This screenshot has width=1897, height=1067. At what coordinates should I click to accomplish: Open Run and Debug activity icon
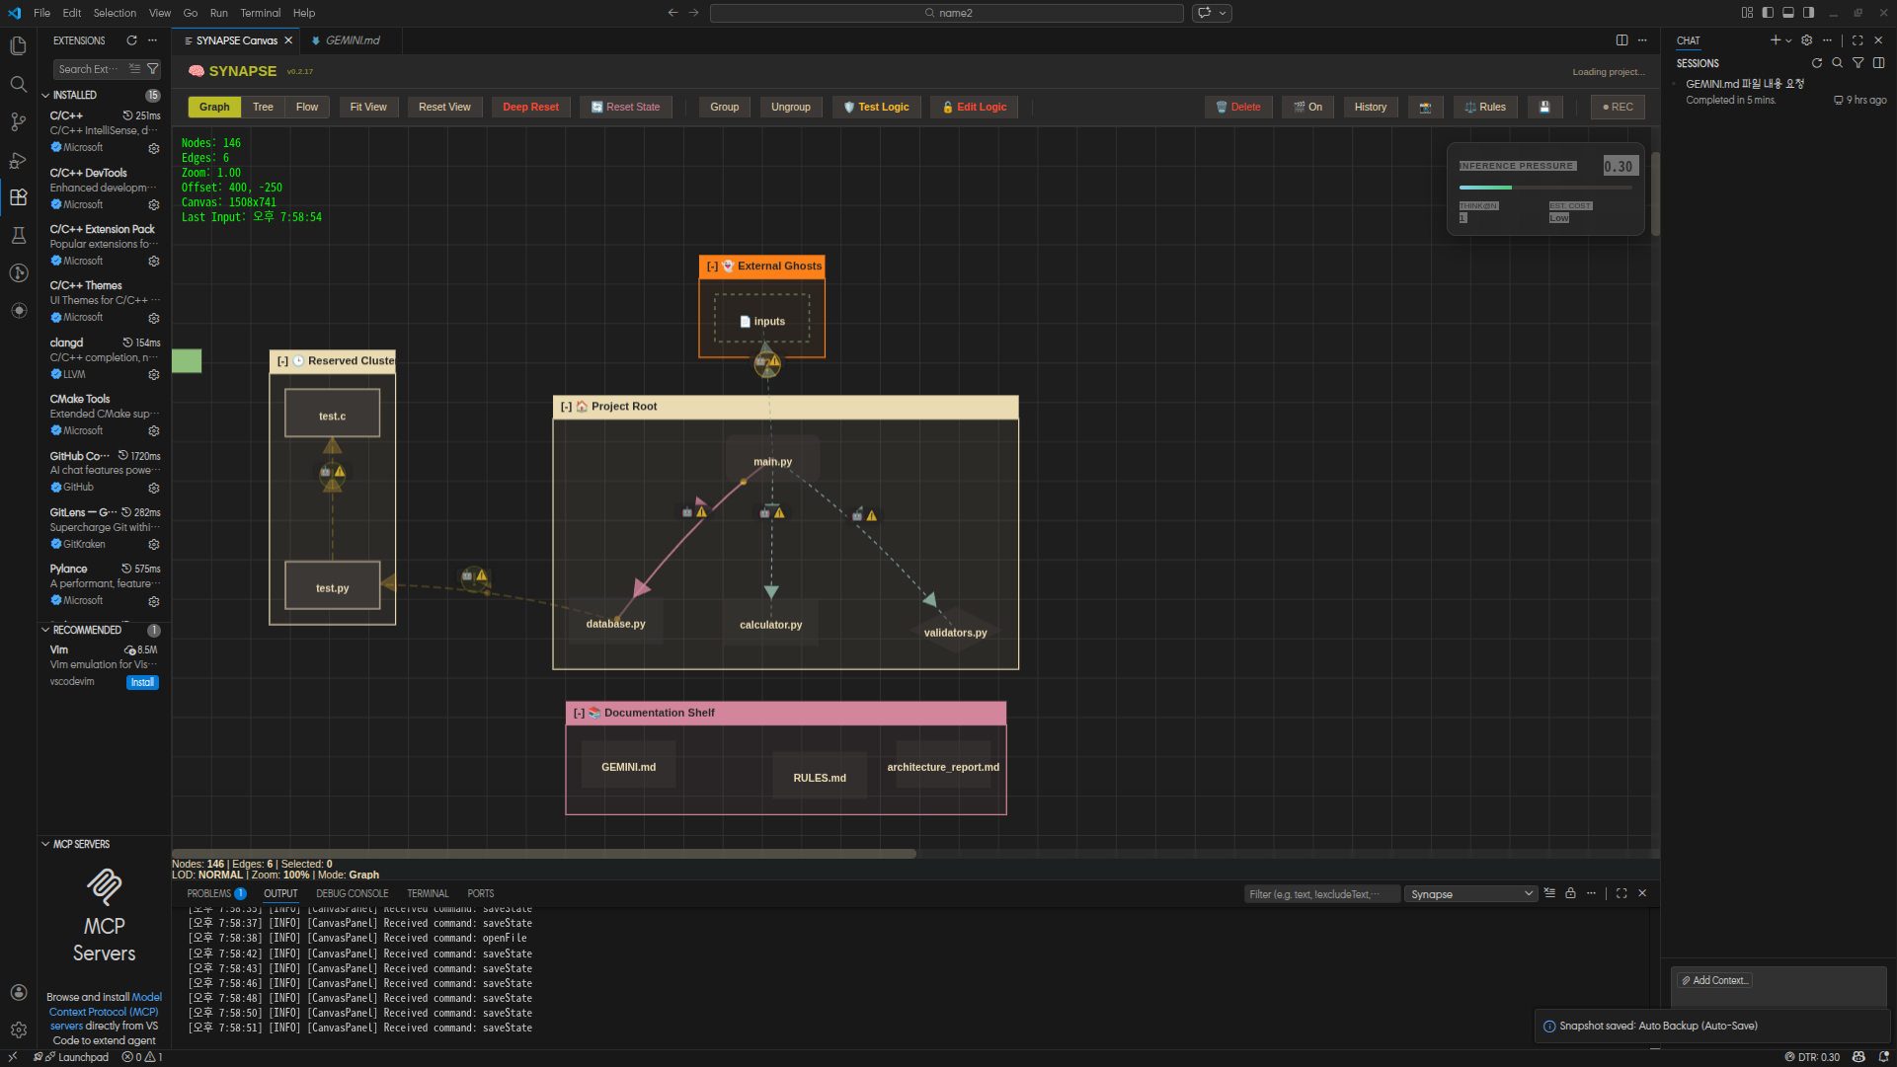[x=18, y=160]
